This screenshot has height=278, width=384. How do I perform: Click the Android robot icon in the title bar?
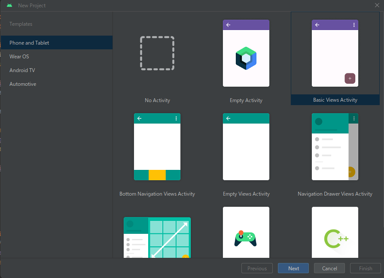(x=9, y=5)
